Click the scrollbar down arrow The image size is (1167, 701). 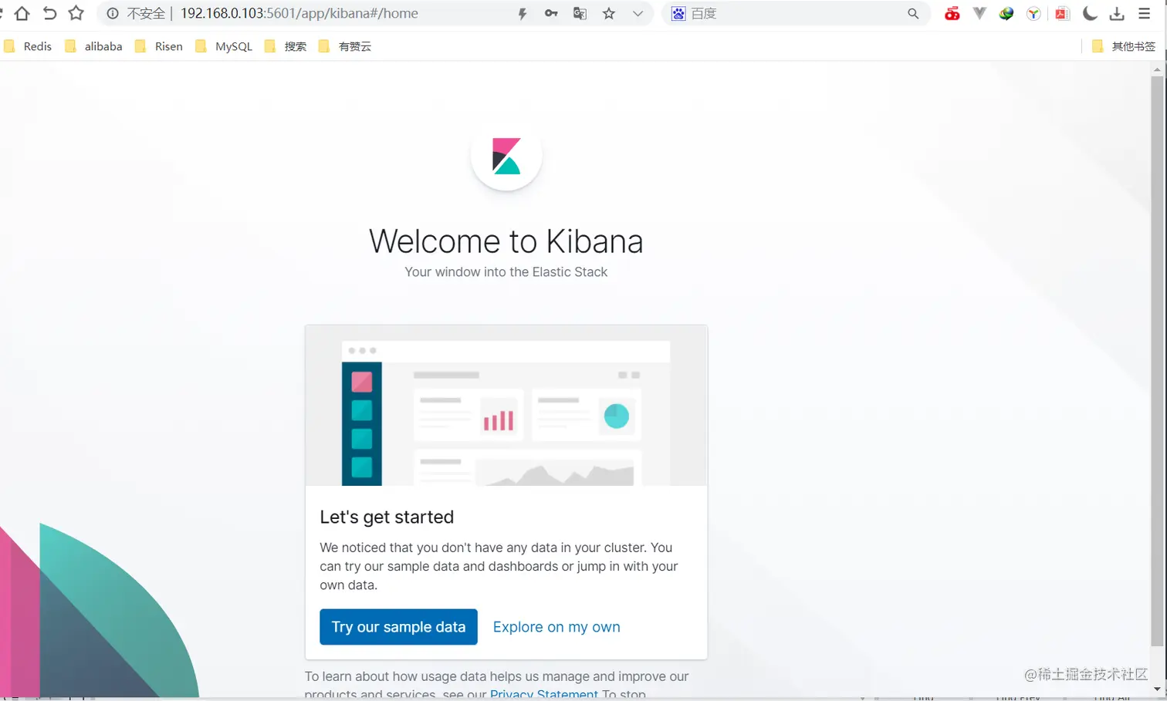1157,689
